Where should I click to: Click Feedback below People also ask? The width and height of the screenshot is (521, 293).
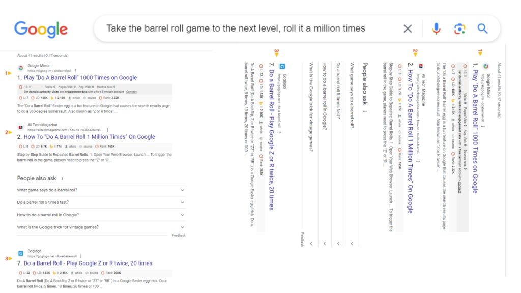(179, 235)
